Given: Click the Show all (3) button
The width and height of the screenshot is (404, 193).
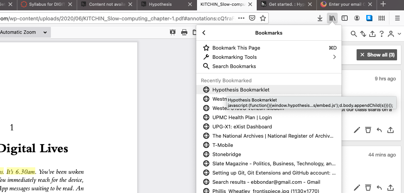Looking at the screenshot, I should pos(377,55).
